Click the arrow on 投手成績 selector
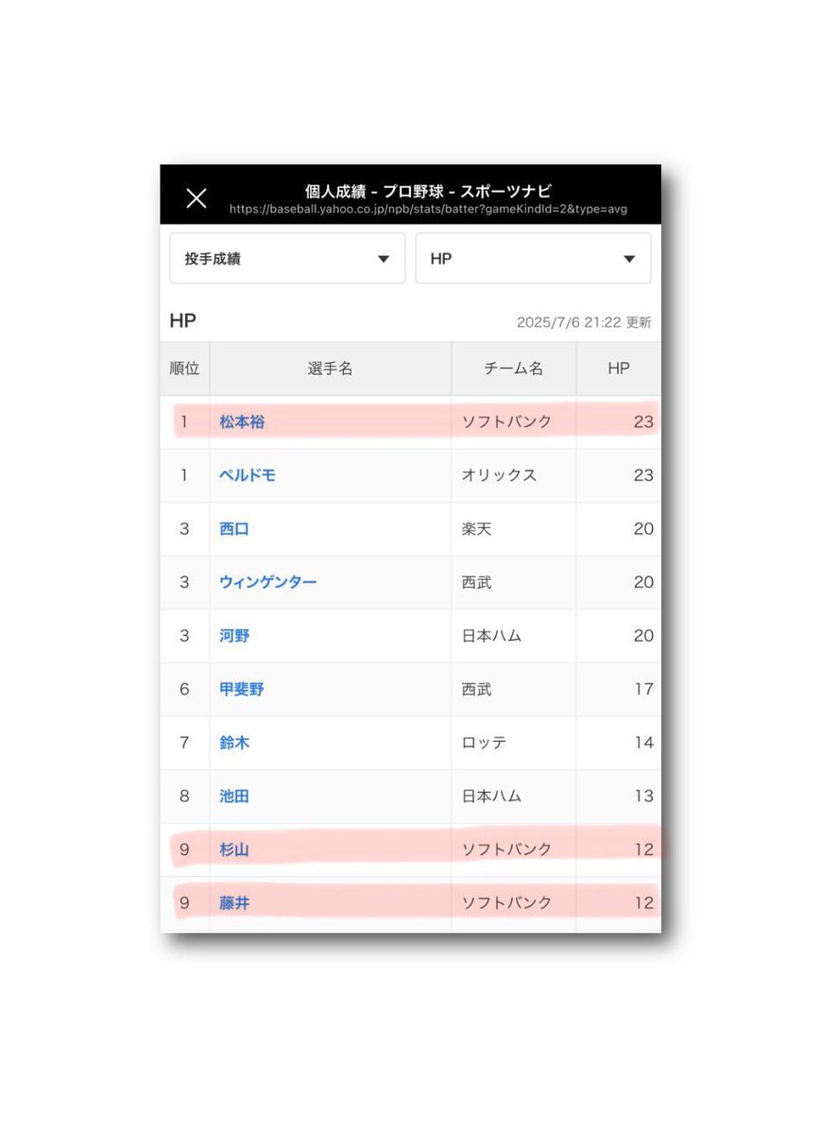Image resolution: width=837 pixels, height=1133 pixels. point(384,259)
